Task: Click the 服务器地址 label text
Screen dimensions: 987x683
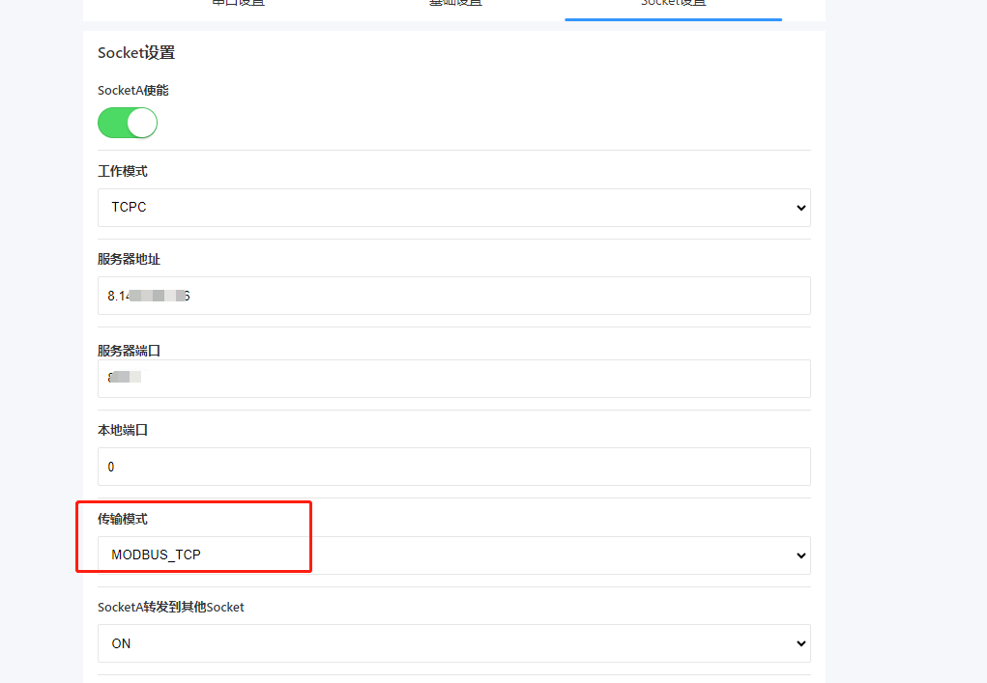Action: click(129, 259)
